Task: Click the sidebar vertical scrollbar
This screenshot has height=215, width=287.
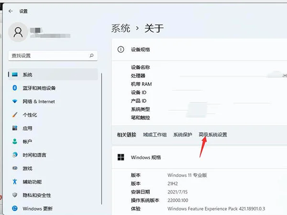Action: [101, 139]
